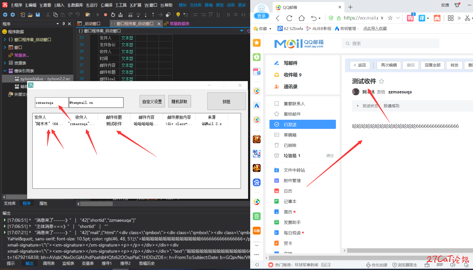Click the zzmaesuqa username input field

tap(52, 103)
